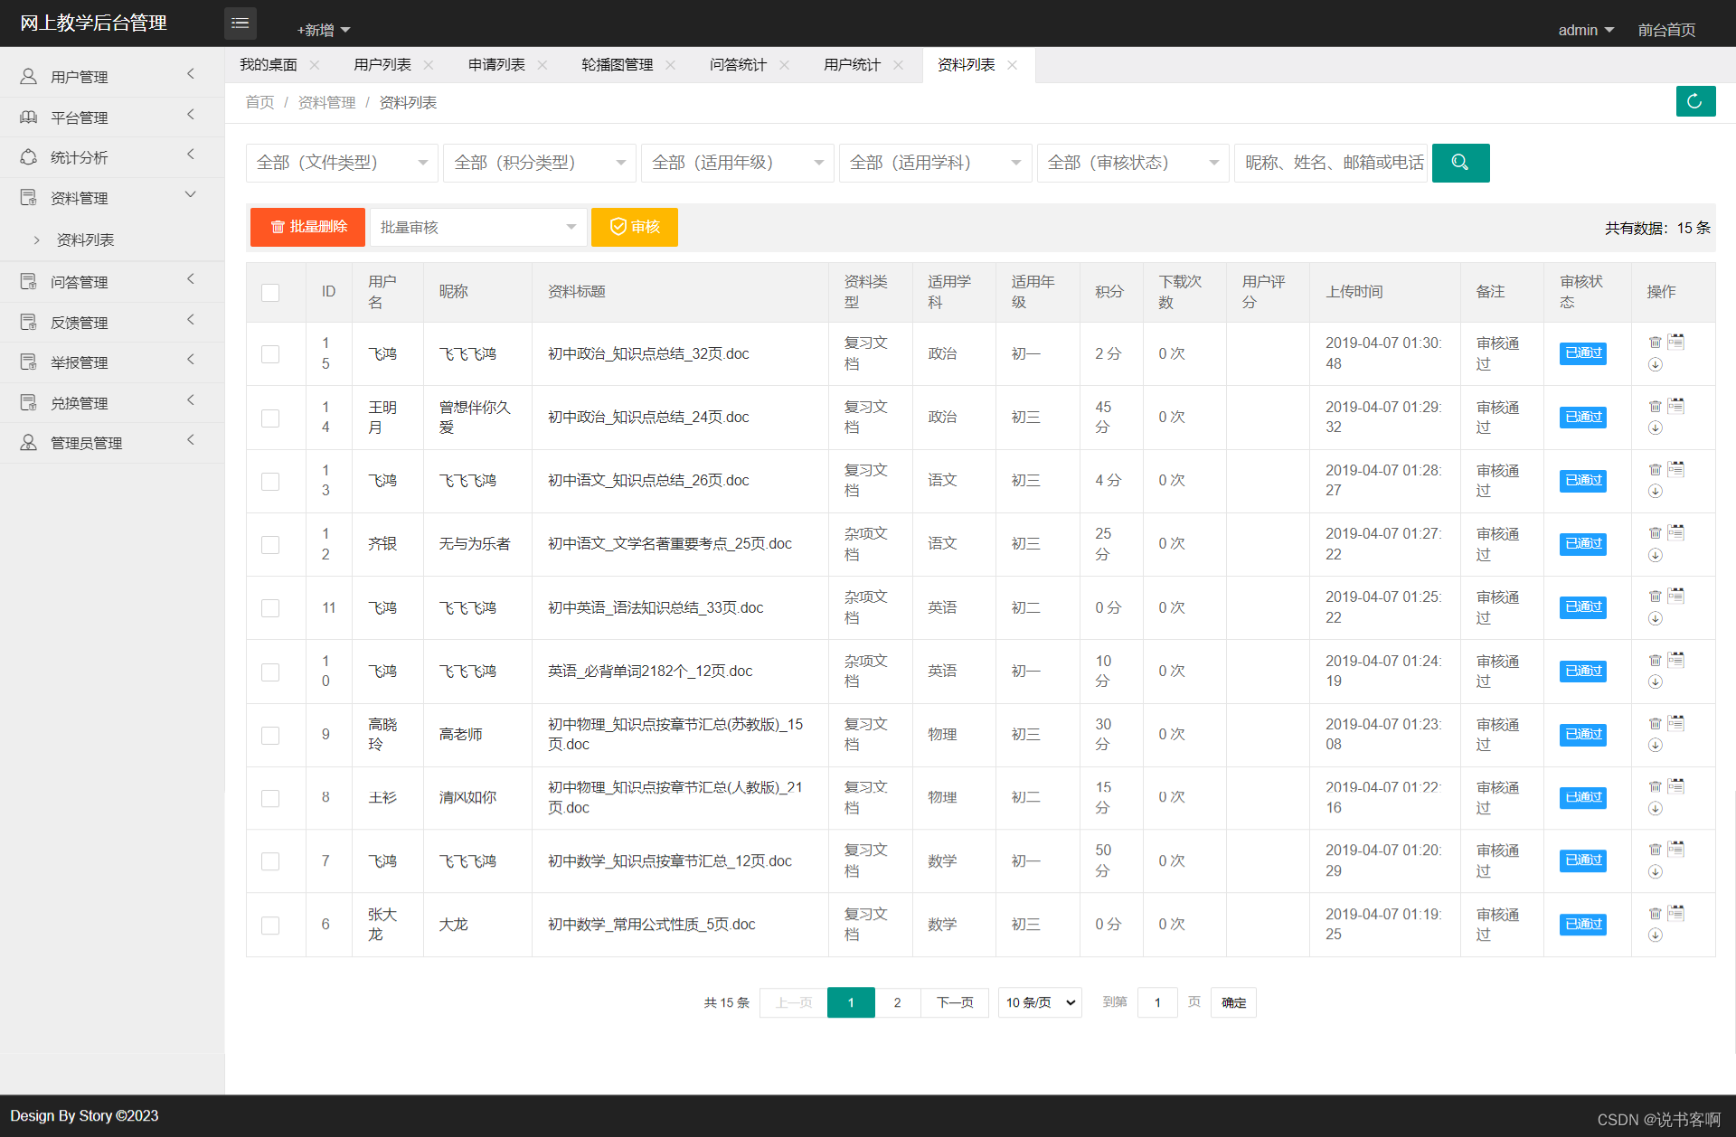
Task: Check the checkbox for row ID 7
Action: 270,861
